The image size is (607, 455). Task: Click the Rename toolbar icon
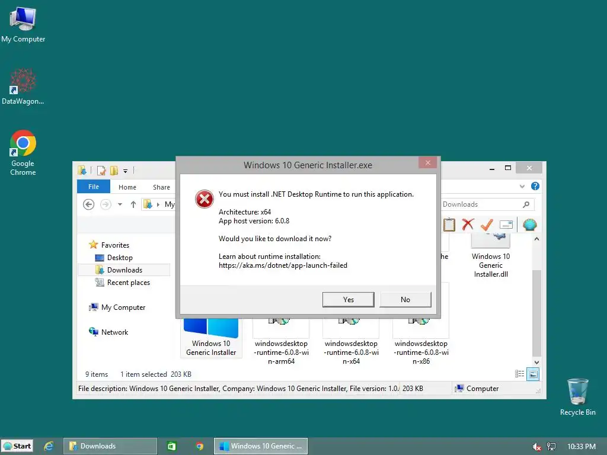click(x=506, y=225)
